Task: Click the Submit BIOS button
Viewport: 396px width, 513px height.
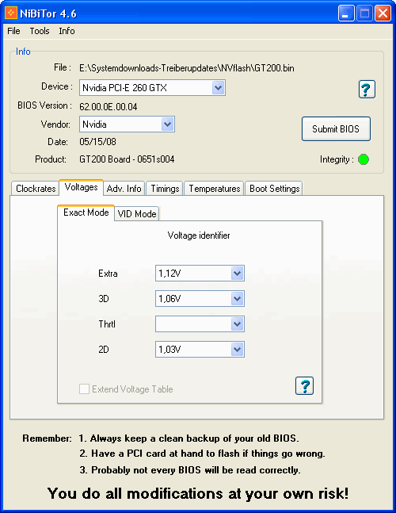Action: click(336, 129)
